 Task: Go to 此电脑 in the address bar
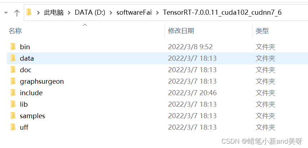click(54, 13)
